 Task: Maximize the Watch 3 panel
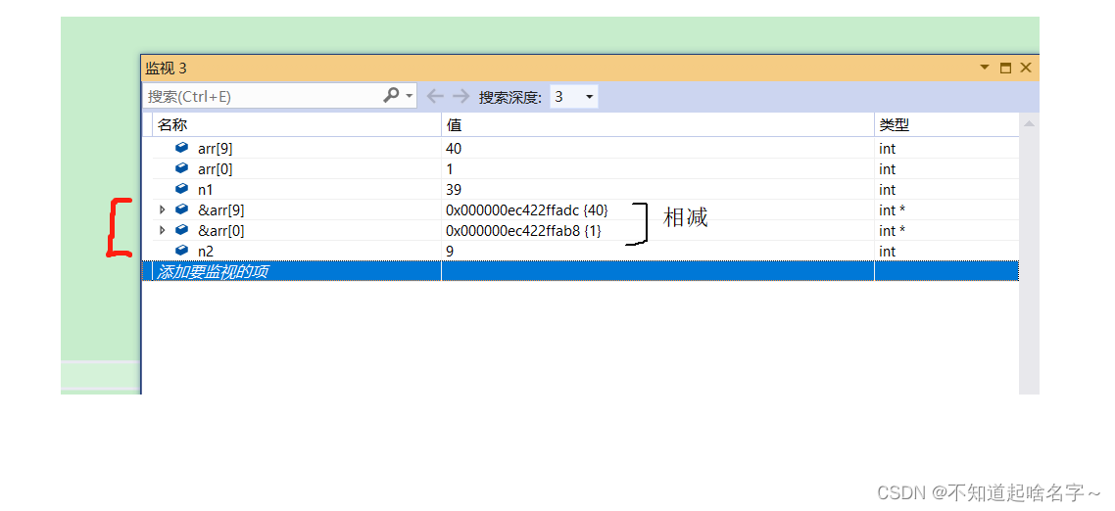[1005, 69]
